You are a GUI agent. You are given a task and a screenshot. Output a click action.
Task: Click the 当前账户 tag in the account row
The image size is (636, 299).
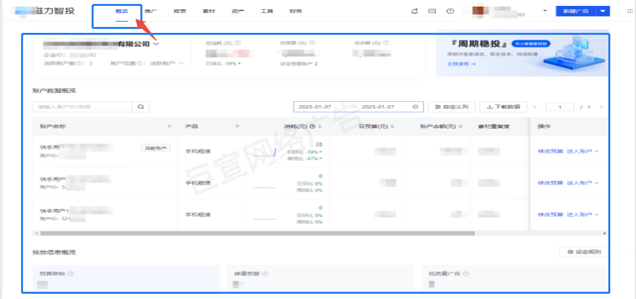156,148
